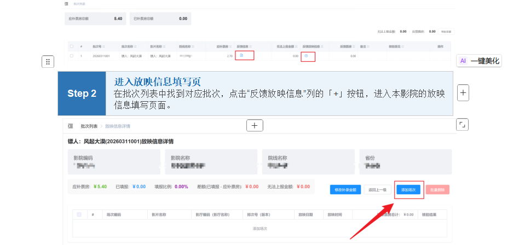The height and width of the screenshot is (245, 519).
Task: Check the checkbox for batch row 1
Action: tap(72, 56)
